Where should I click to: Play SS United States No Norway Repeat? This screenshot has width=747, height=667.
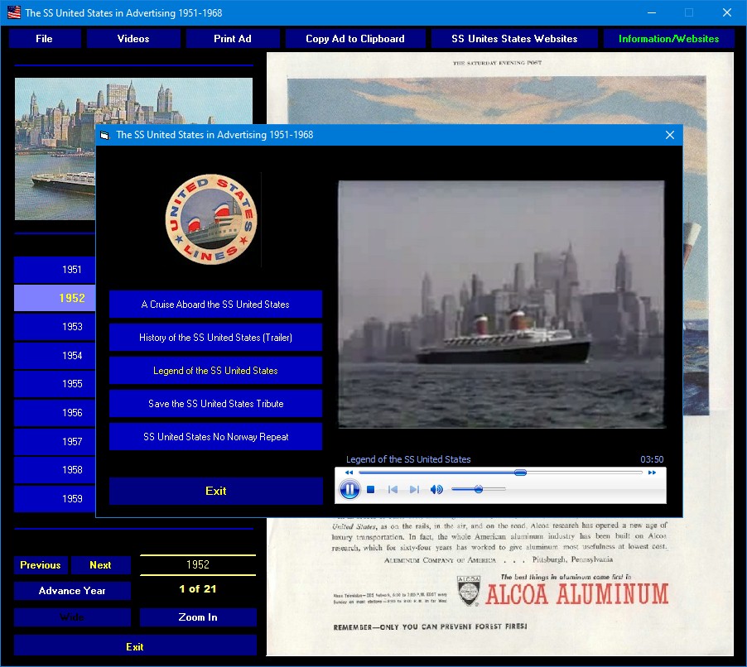[x=215, y=437]
